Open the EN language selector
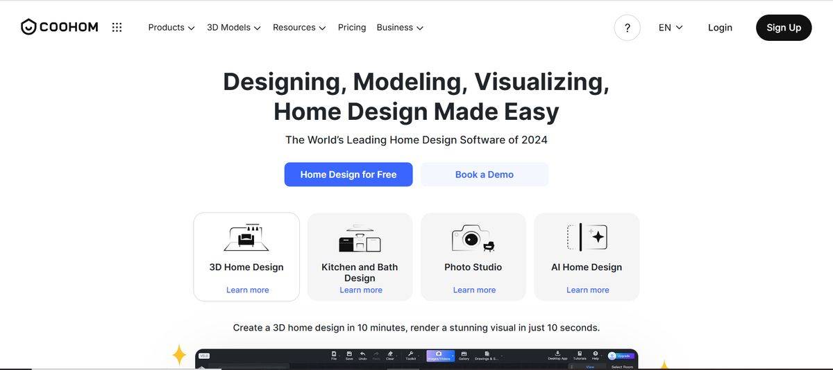Viewport: 833px width, 370px height. [671, 28]
